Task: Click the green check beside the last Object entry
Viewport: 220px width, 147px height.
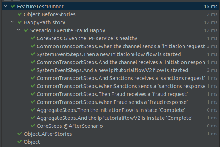Action: (x=20, y=142)
